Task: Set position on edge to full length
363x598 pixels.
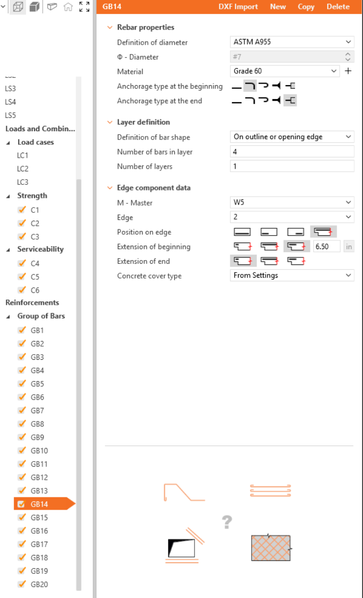Action: pos(242,232)
